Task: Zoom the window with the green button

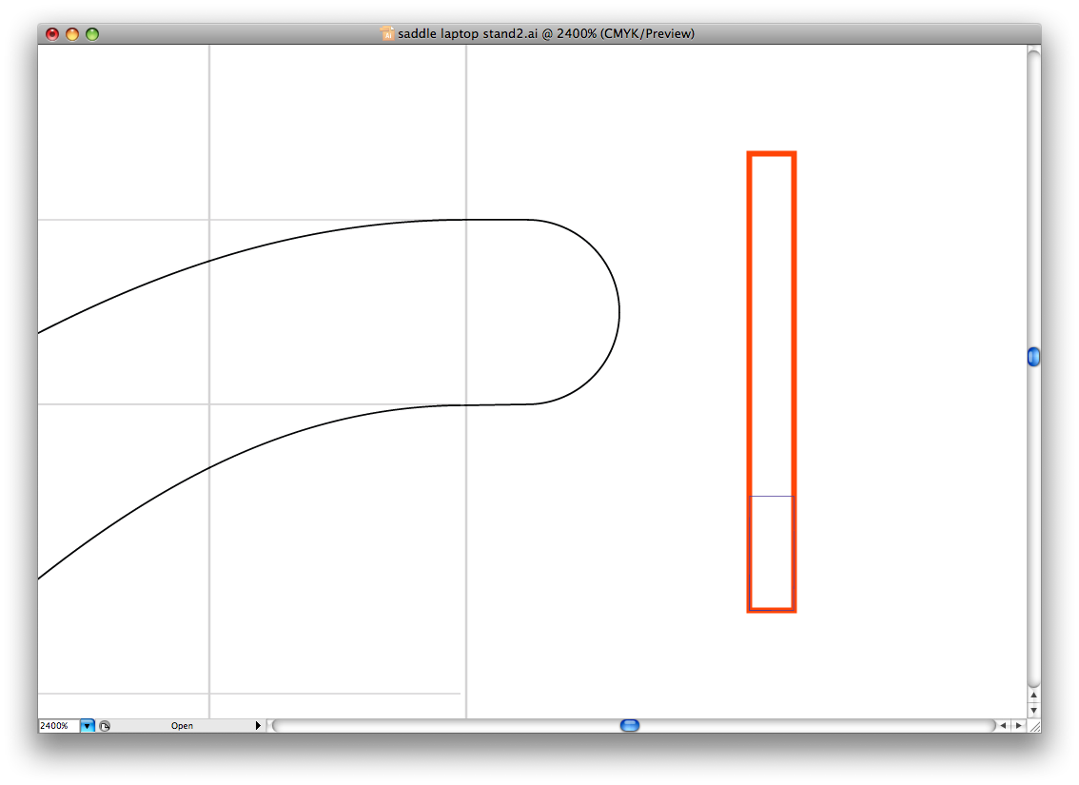Action: tap(92, 33)
